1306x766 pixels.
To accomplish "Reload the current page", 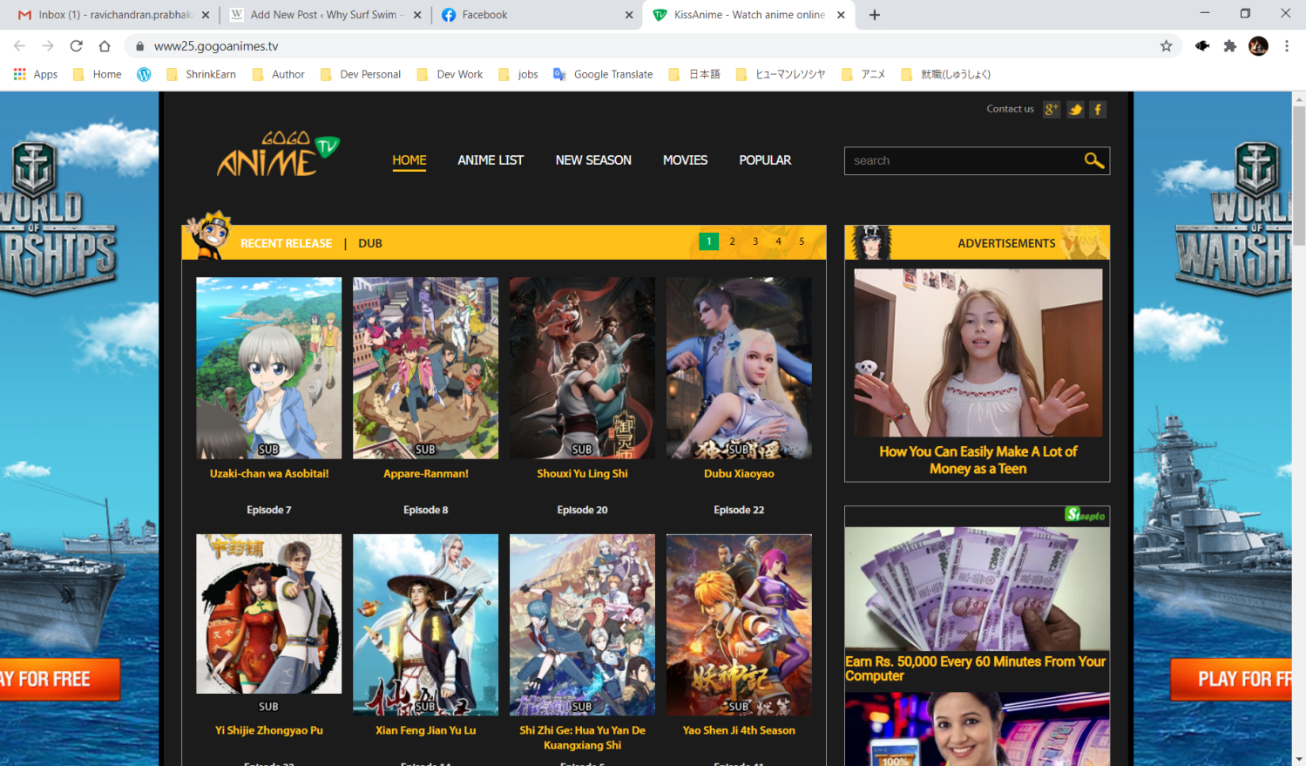I will coord(77,46).
